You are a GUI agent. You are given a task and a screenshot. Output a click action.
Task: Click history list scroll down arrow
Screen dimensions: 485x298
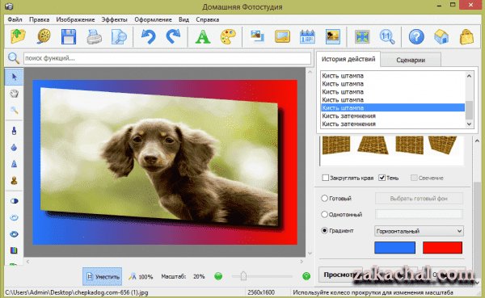469,124
